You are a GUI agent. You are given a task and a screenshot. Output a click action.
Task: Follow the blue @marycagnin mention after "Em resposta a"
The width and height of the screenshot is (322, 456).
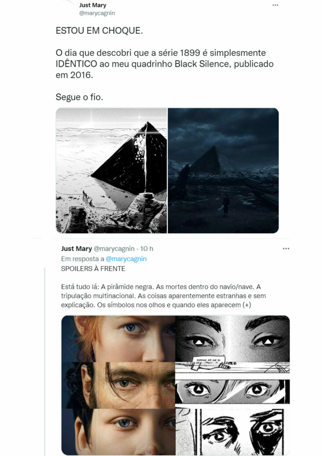pyautogui.click(x=126, y=259)
